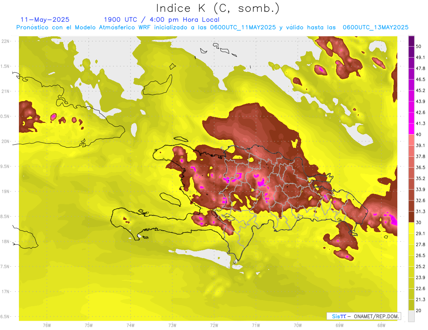Click the "49.1" value on the color scale
The height and width of the screenshot is (330, 428).
(x=421, y=57)
